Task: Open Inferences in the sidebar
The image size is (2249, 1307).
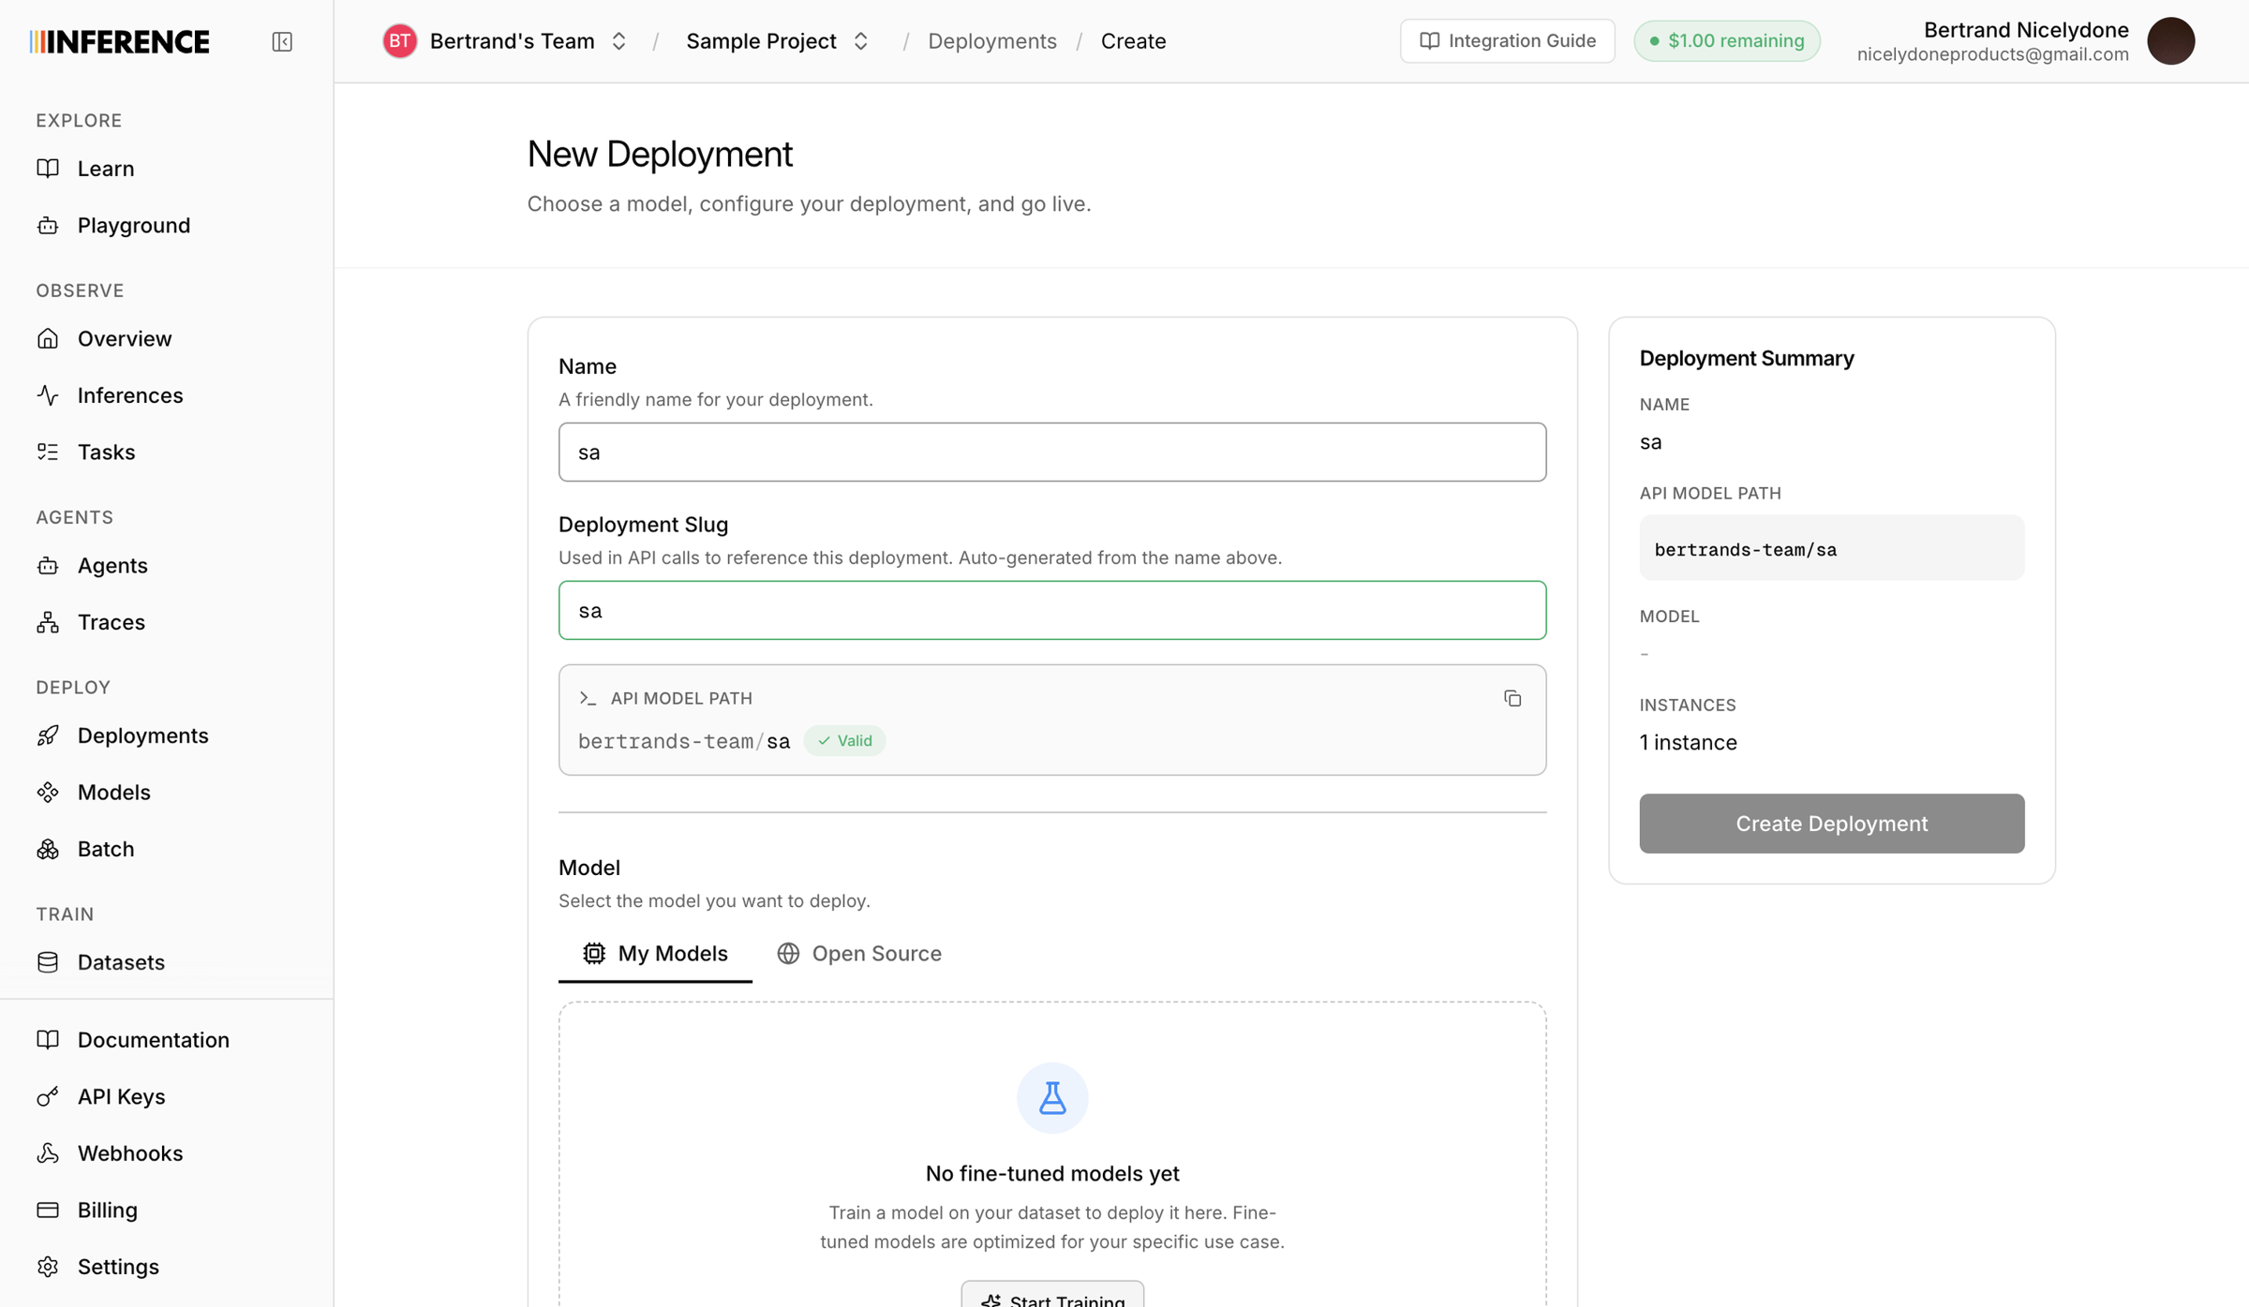Action: [x=130, y=395]
